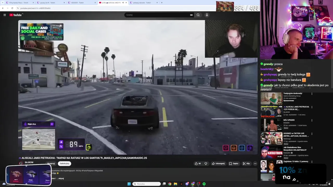Mute the tab using its speaker icon

[x=123, y=3]
